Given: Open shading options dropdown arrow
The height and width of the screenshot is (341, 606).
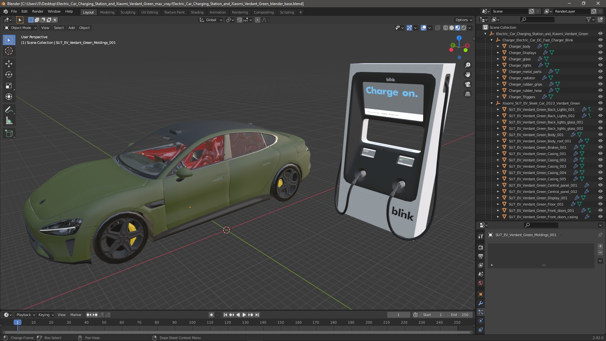Looking at the screenshot, I should 470,28.
